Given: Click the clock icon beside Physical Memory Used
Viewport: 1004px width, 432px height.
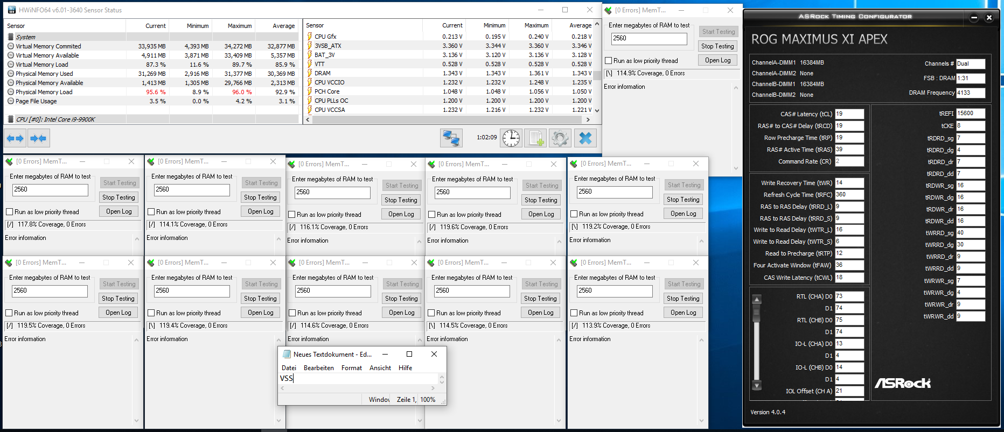Looking at the screenshot, I should coord(11,74).
